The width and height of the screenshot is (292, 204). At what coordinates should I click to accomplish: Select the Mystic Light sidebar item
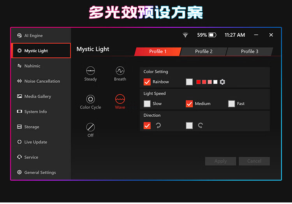(x=41, y=51)
